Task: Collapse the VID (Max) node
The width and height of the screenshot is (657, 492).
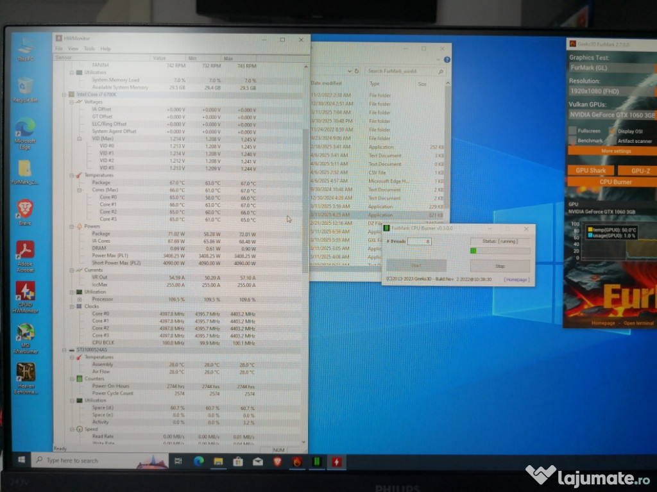Action: [x=79, y=138]
